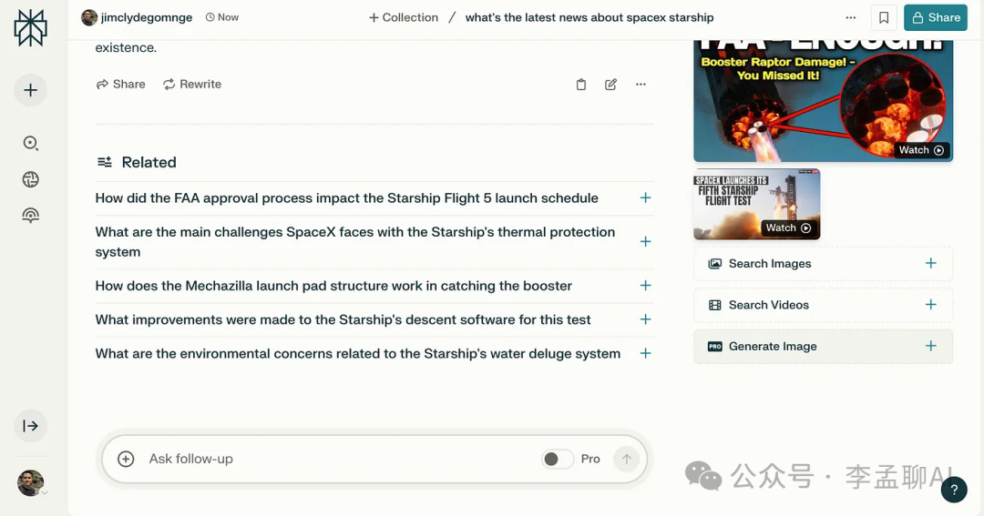Toggle the Pro search switch
Screen dimensions: 984x516
[x=557, y=459]
